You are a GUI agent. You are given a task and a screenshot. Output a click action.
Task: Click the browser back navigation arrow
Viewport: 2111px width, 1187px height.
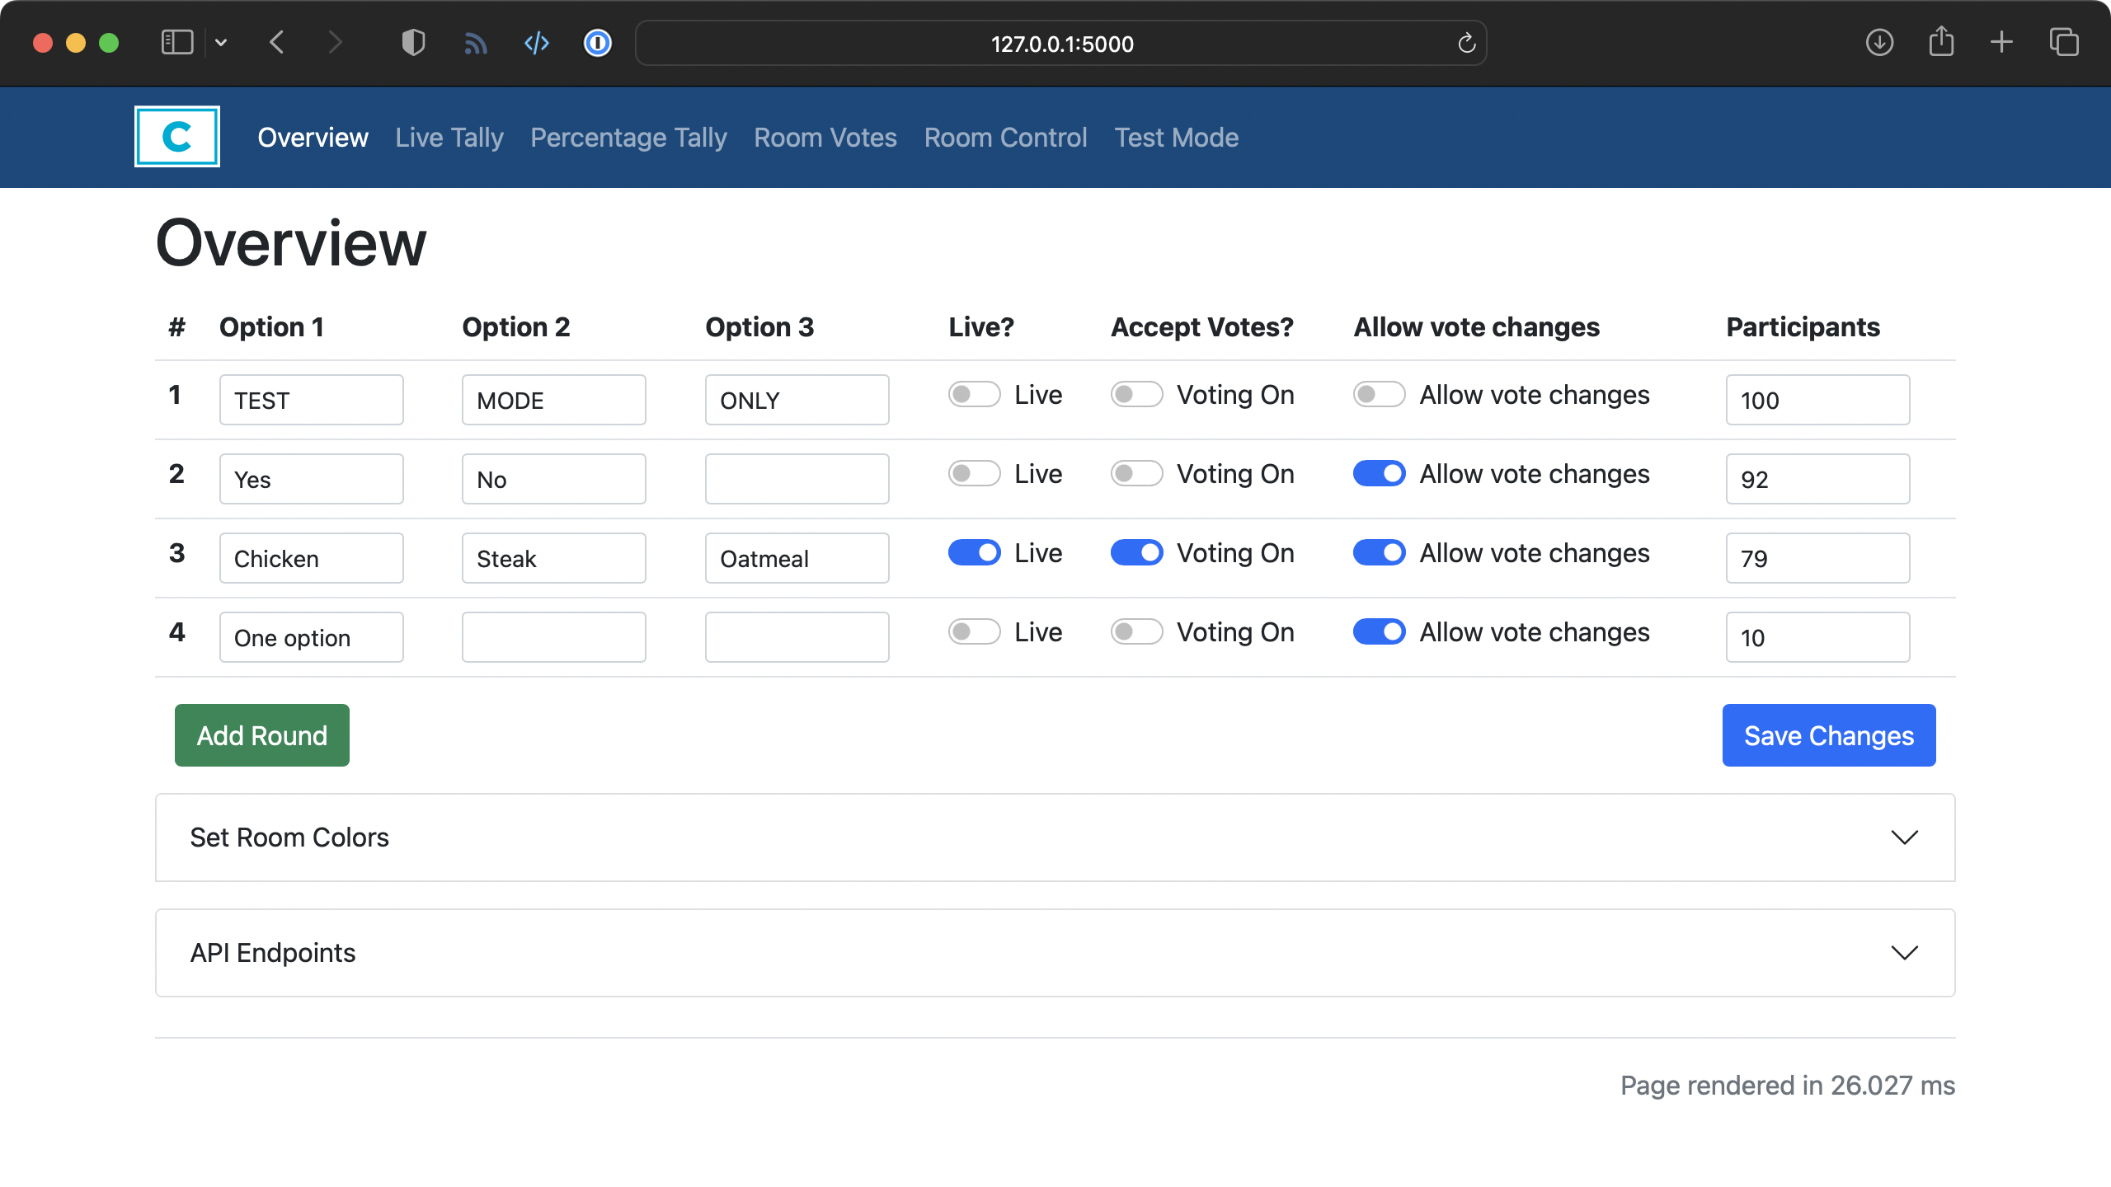coord(279,44)
